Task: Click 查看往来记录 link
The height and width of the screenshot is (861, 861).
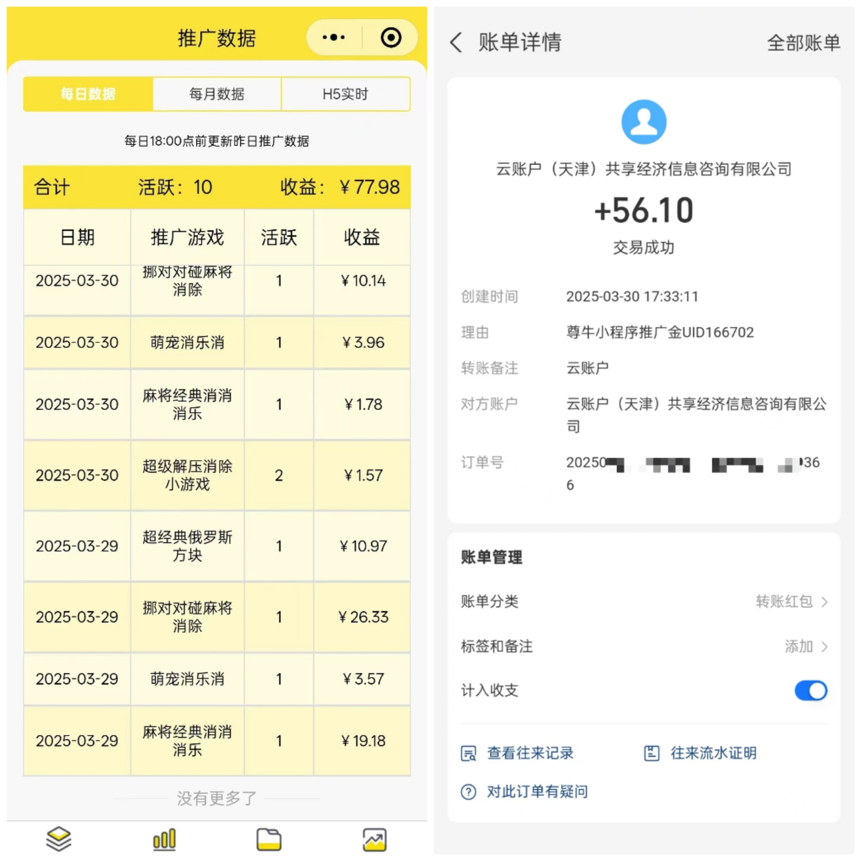Action: [x=530, y=753]
